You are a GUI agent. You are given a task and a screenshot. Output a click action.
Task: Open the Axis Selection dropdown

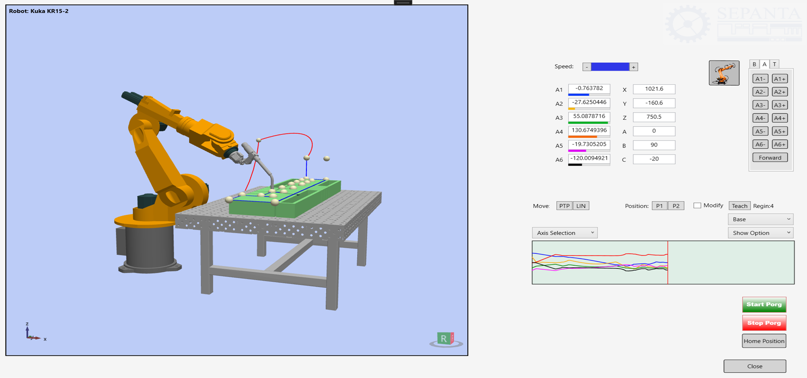(x=564, y=233)
